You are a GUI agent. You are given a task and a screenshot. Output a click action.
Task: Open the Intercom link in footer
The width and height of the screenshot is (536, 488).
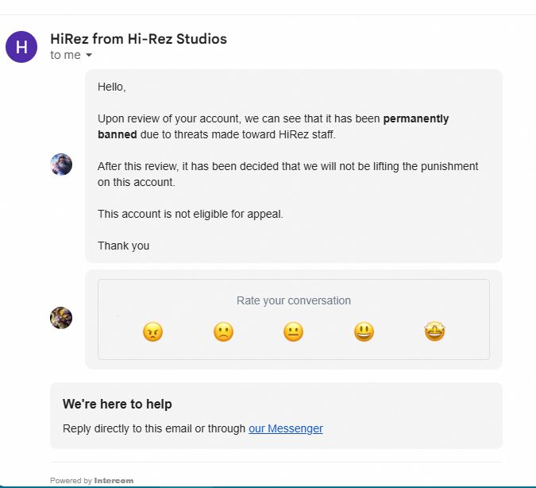tap(114, 481)
